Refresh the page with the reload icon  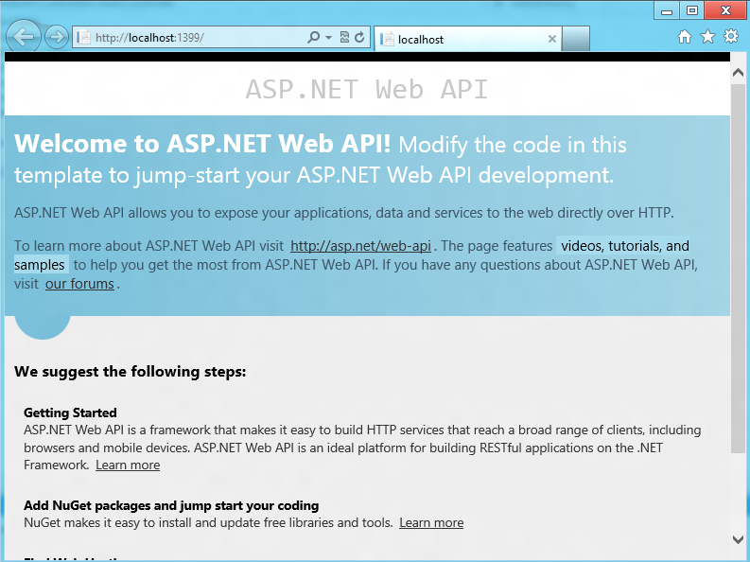click(x=359, y=38)
